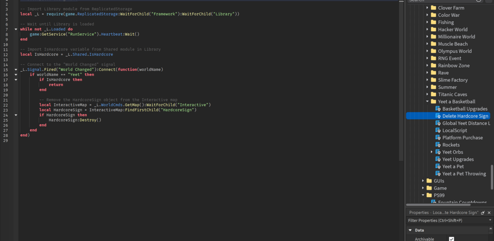Select the Rainbow Zone folder icon
The width and height of the screenshot is (494, 241).
[x=433, y=65]
